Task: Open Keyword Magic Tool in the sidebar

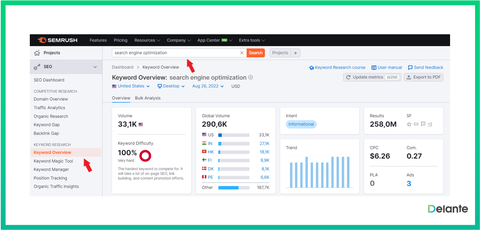Action: point(53,161)
